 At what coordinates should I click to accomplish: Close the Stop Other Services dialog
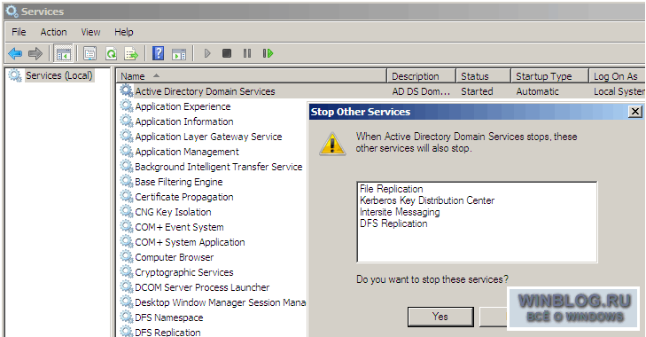point(635,112)
